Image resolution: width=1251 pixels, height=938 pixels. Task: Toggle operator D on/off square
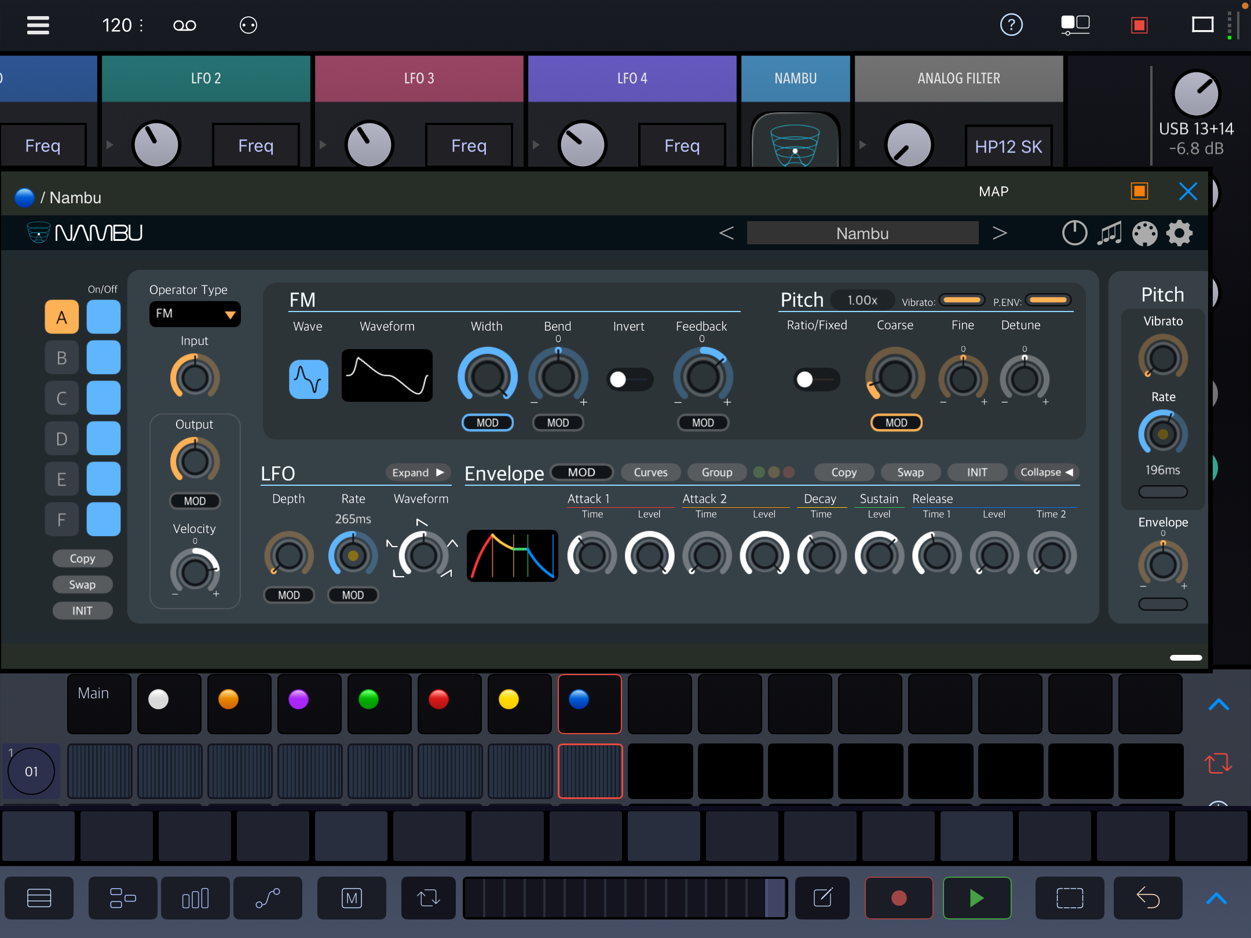point(104,438)
